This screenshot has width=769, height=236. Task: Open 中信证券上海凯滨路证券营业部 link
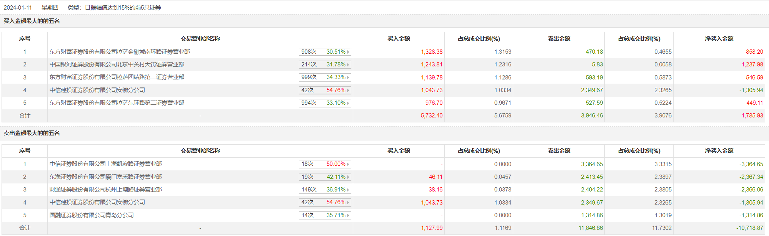pos(106,164)
